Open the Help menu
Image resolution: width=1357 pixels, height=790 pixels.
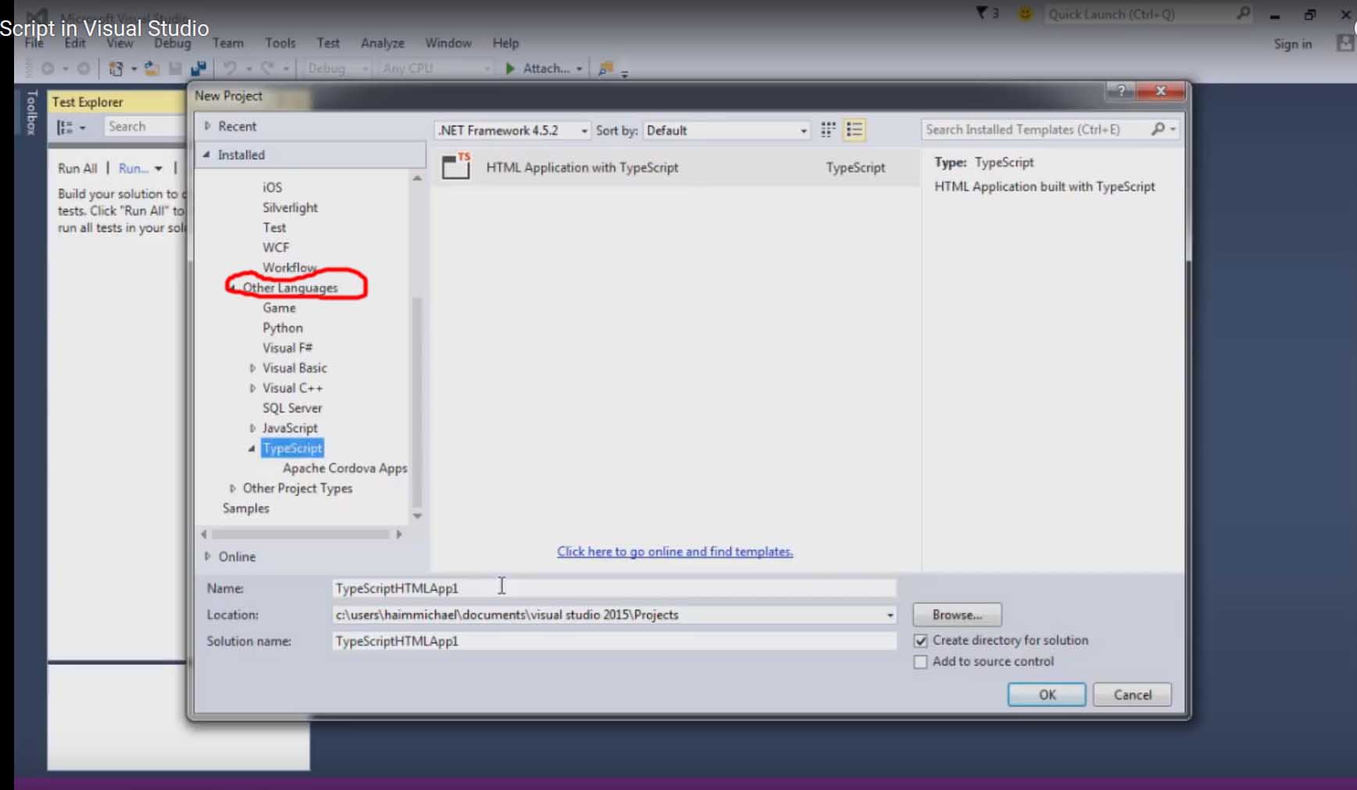[505, 43]
